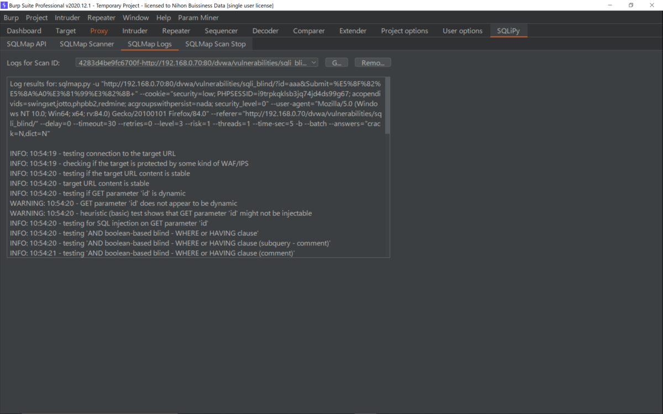Screen dimensions: 663x414
Task: Switch to the Project options tab
Action: pyautogui.click(x=404, y=31)
